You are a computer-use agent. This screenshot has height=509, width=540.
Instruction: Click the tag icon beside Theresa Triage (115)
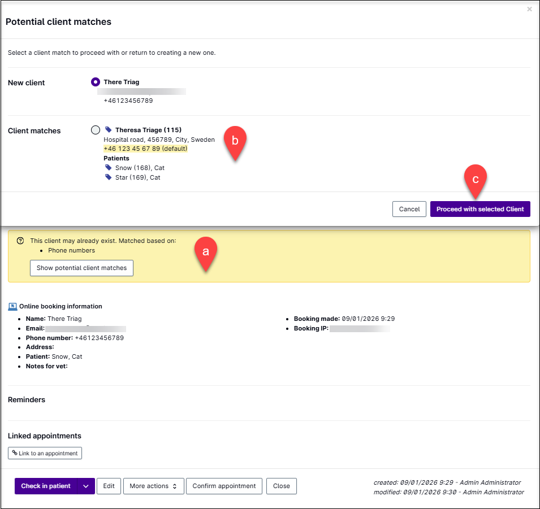point(109,129)
